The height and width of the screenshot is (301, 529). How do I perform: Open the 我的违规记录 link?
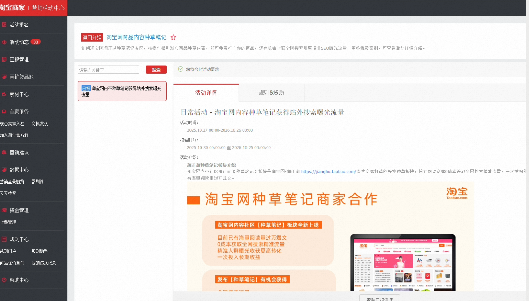tap(44, 263)
